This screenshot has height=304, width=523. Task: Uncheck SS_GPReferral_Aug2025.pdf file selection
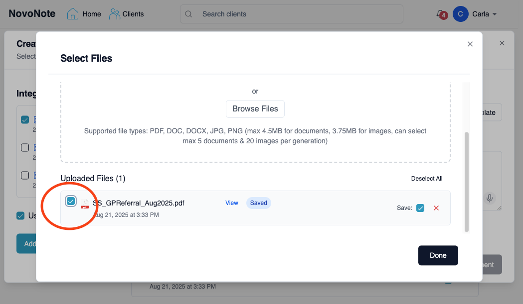(x=71, y=202)
